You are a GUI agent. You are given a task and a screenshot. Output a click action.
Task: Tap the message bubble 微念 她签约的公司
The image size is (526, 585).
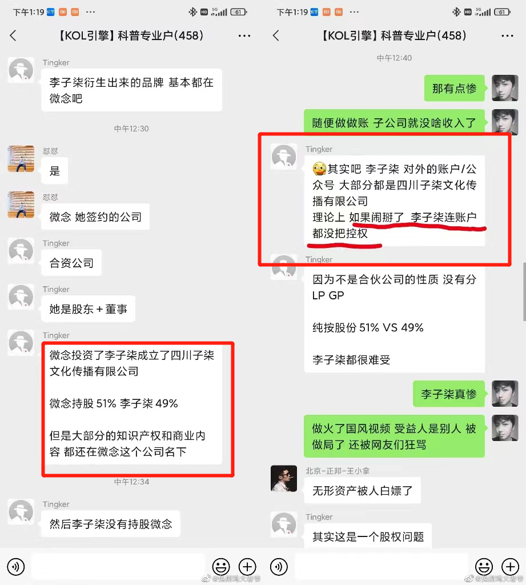coord(95,217)
